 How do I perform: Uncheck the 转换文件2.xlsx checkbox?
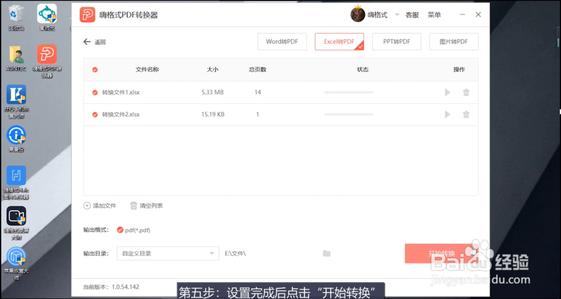[95, 114]
